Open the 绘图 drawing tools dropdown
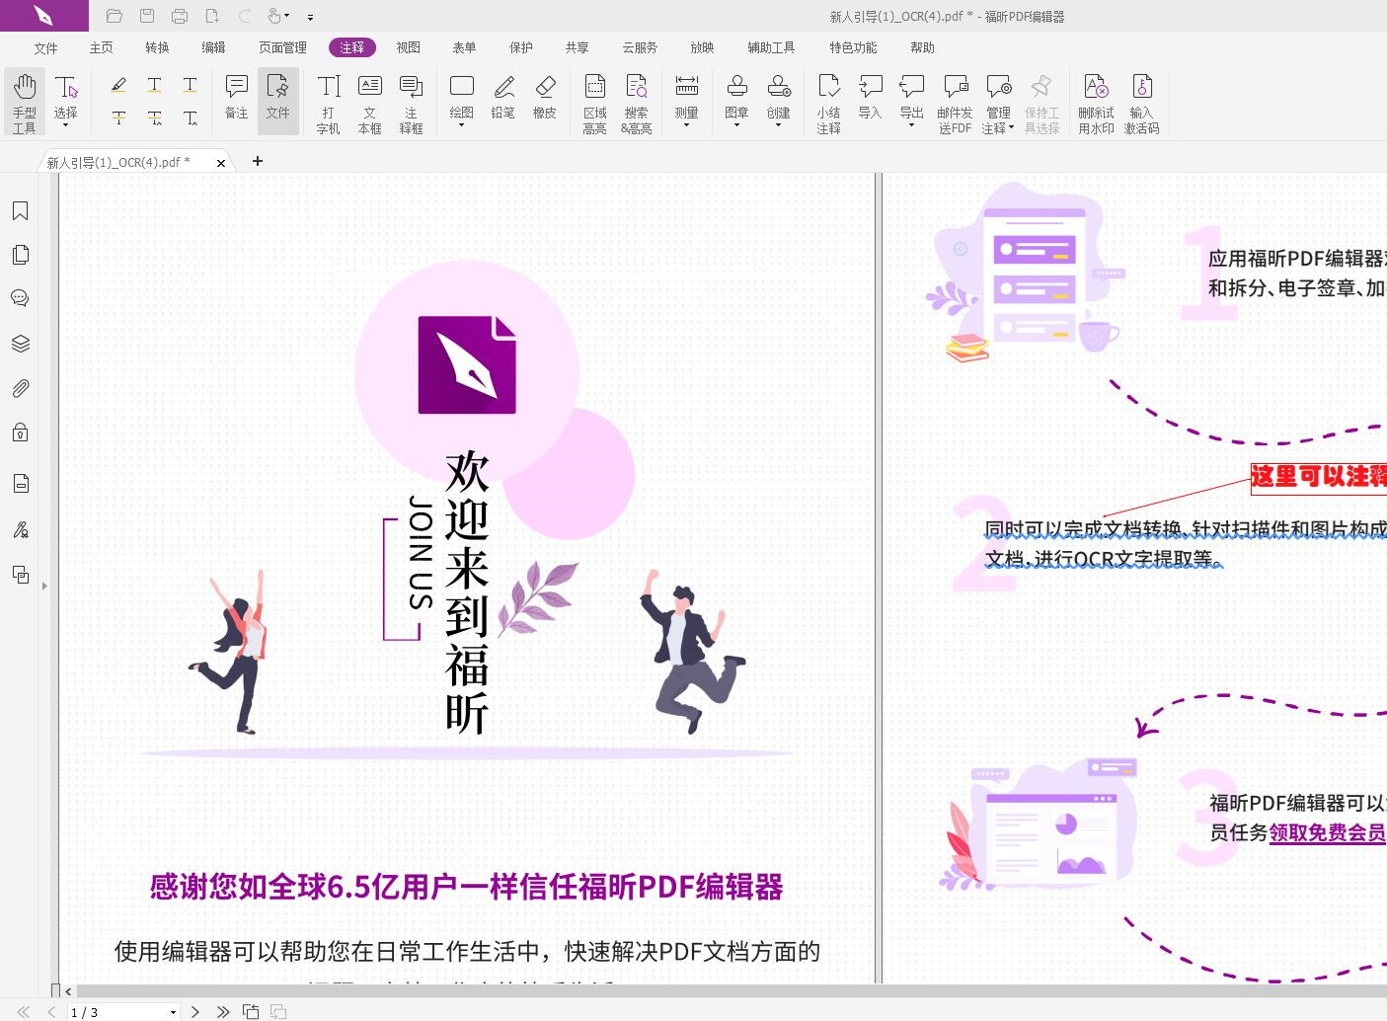The height and width of the screenshot is (1021, 1387). (461, 124)
